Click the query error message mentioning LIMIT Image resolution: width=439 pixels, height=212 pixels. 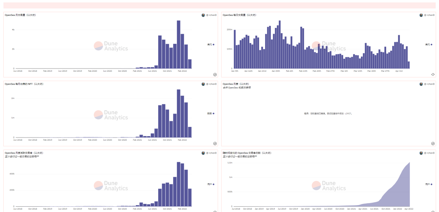coord(328,113)
